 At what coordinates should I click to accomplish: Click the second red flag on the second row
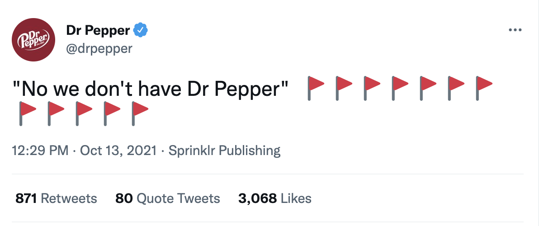point(56,113)
